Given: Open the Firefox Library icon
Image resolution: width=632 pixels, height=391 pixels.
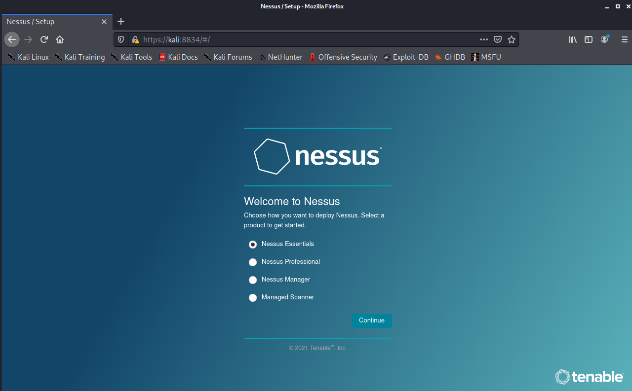Looking at the screenshot, I should [x=572, y=39].
